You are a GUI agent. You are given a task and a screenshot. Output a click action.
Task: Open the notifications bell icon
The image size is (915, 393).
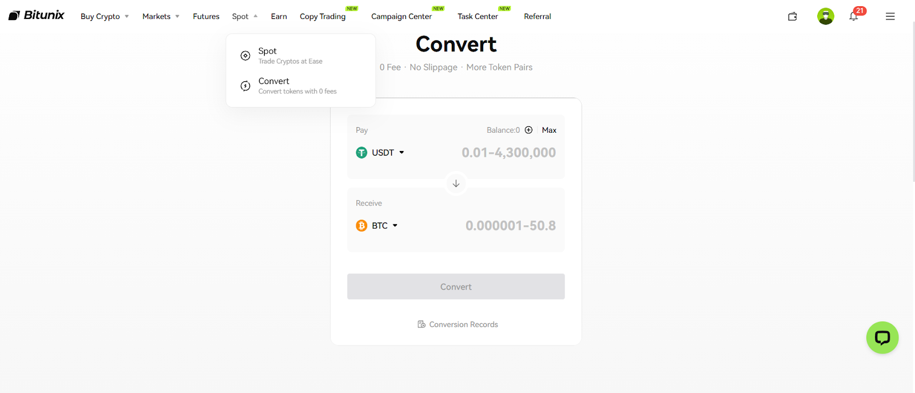coord(853,16)
